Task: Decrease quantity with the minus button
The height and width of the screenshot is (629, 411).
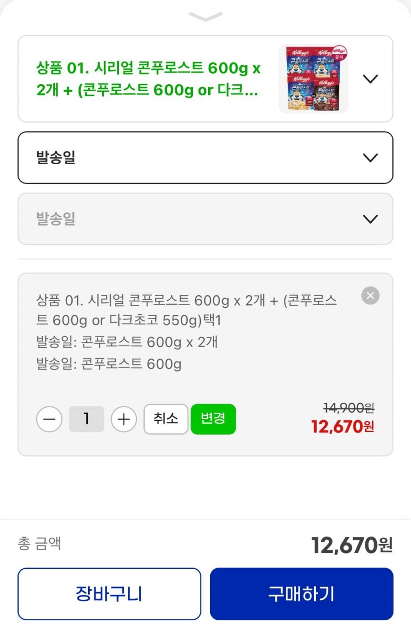Action: [49, 419]
